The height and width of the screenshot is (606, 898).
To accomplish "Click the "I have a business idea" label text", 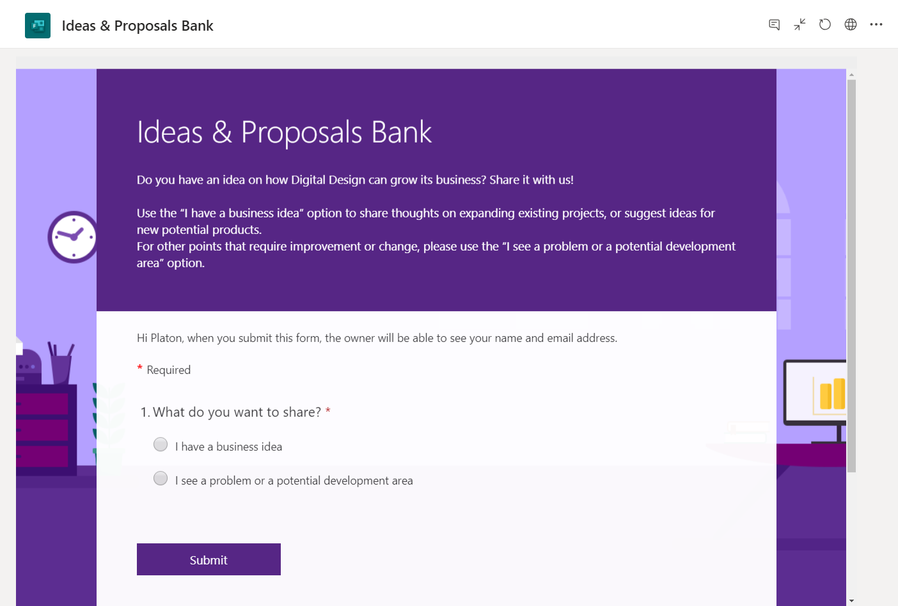I will click(x=228, y=447).
